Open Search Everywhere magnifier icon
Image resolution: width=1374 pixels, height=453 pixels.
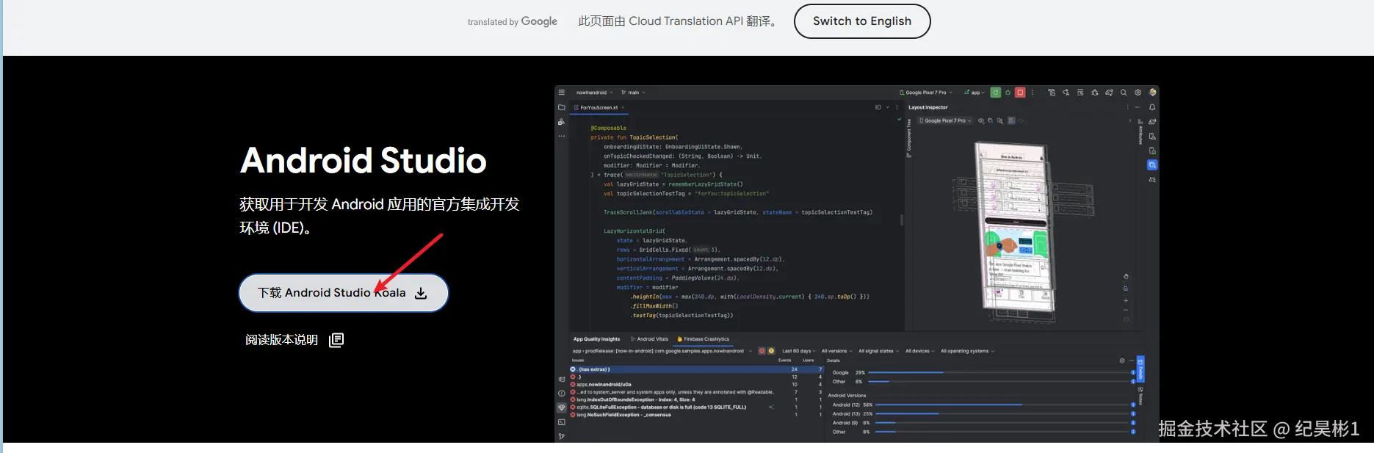point(1124,93)
